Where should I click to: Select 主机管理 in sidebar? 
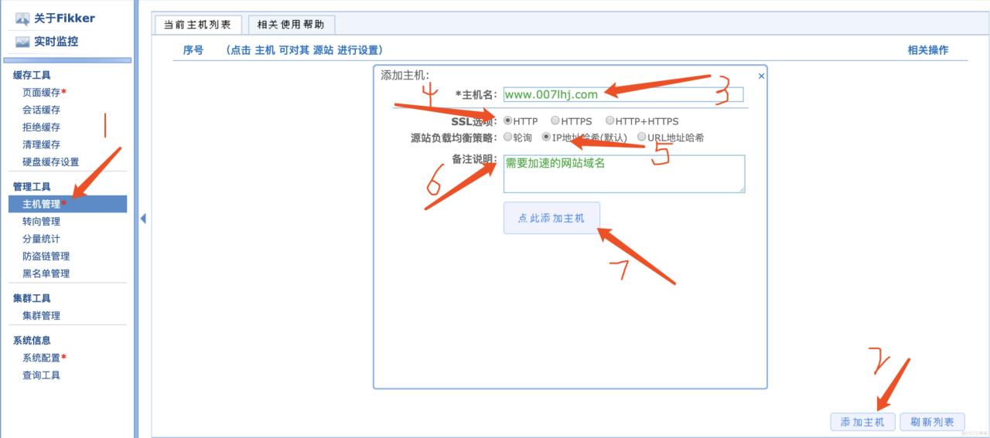[68, 204]
